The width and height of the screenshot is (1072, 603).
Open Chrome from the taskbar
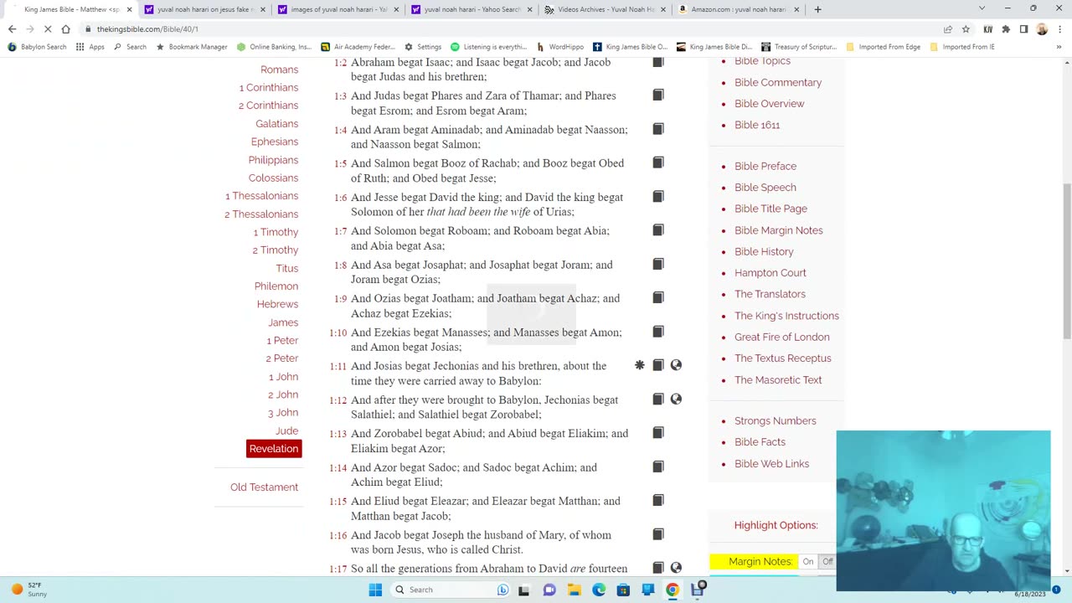click(x=672, y=590)
